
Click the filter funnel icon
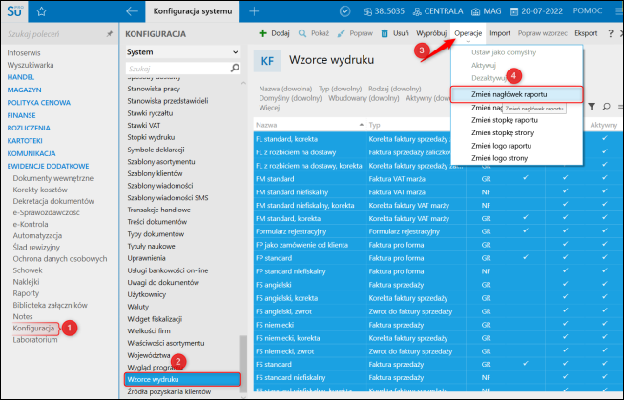tap(592, 107)
